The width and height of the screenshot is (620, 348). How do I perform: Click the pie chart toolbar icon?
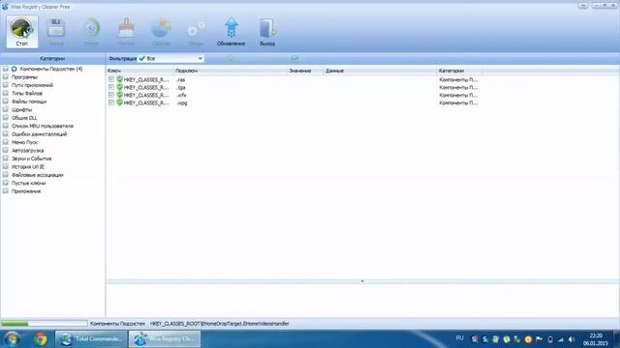pyautogui.click(x=162, y=28)
